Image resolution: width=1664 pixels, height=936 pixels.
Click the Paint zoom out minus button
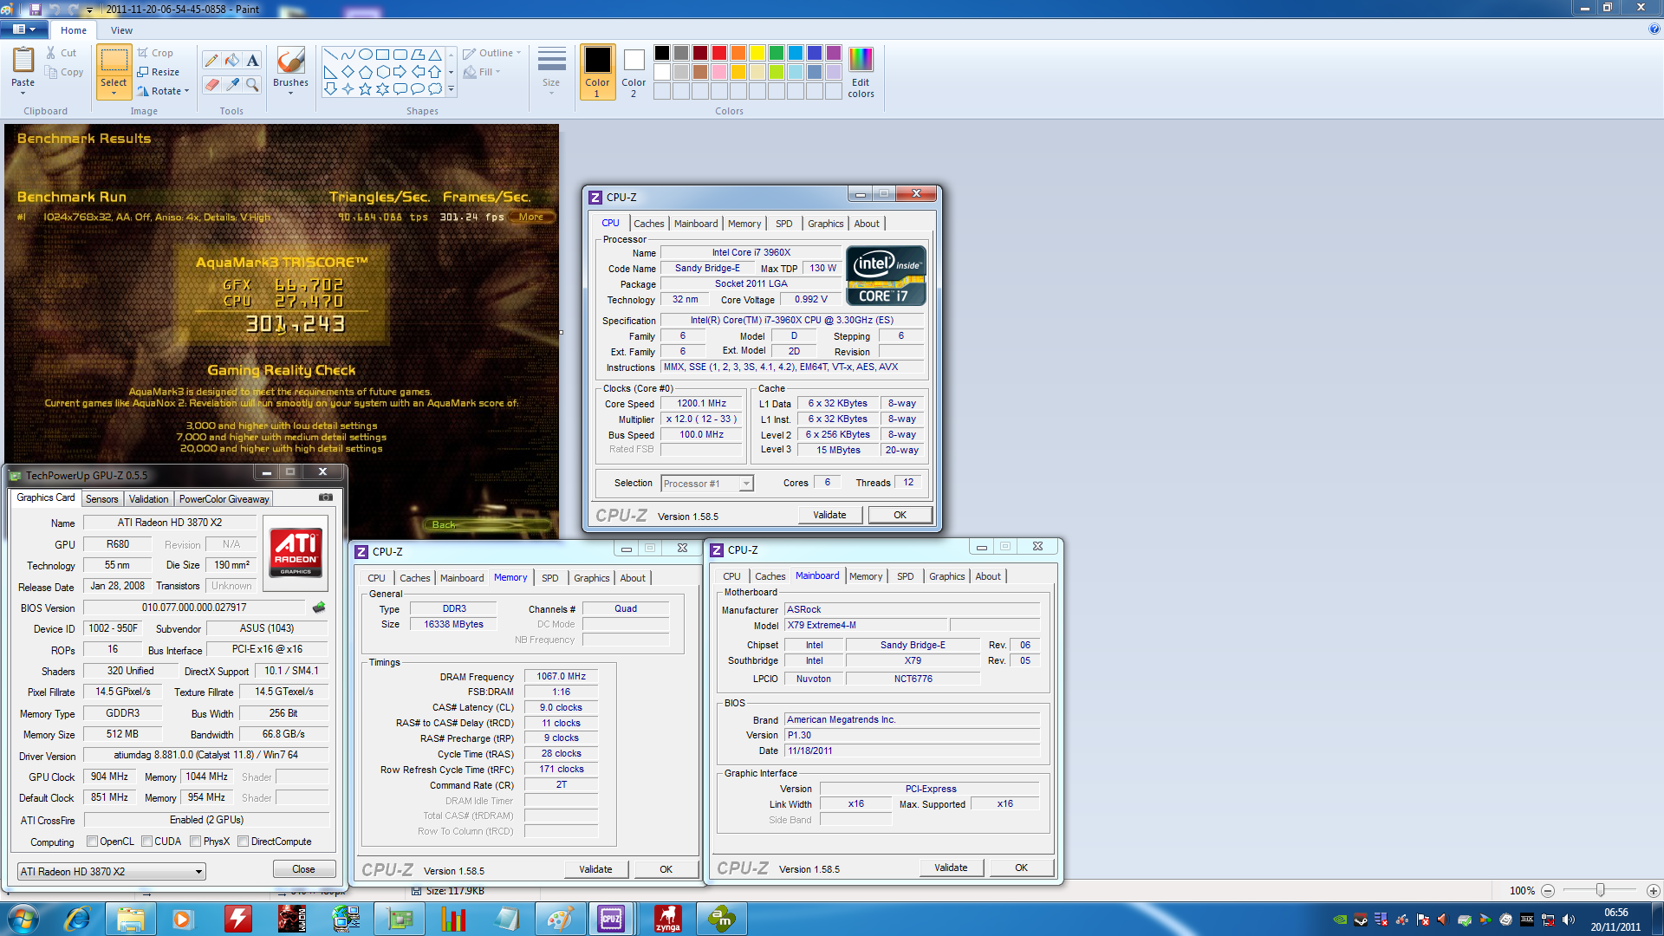click(x=1548, y=890)
